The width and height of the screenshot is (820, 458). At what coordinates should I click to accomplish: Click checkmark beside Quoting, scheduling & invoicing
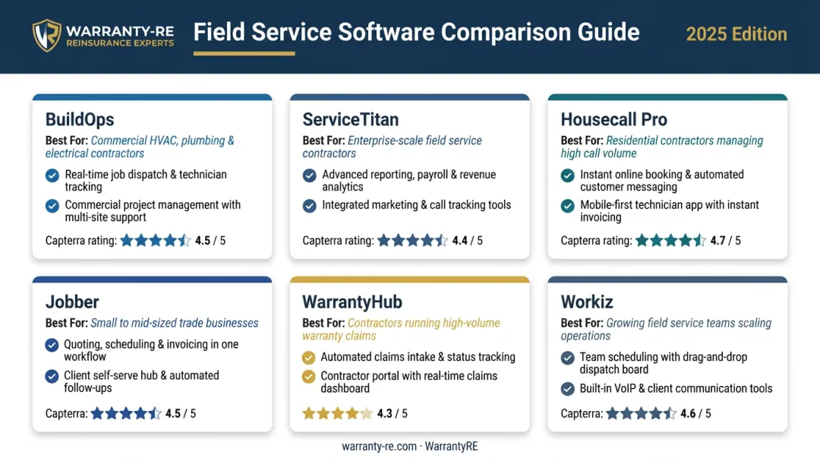point(52,345)
